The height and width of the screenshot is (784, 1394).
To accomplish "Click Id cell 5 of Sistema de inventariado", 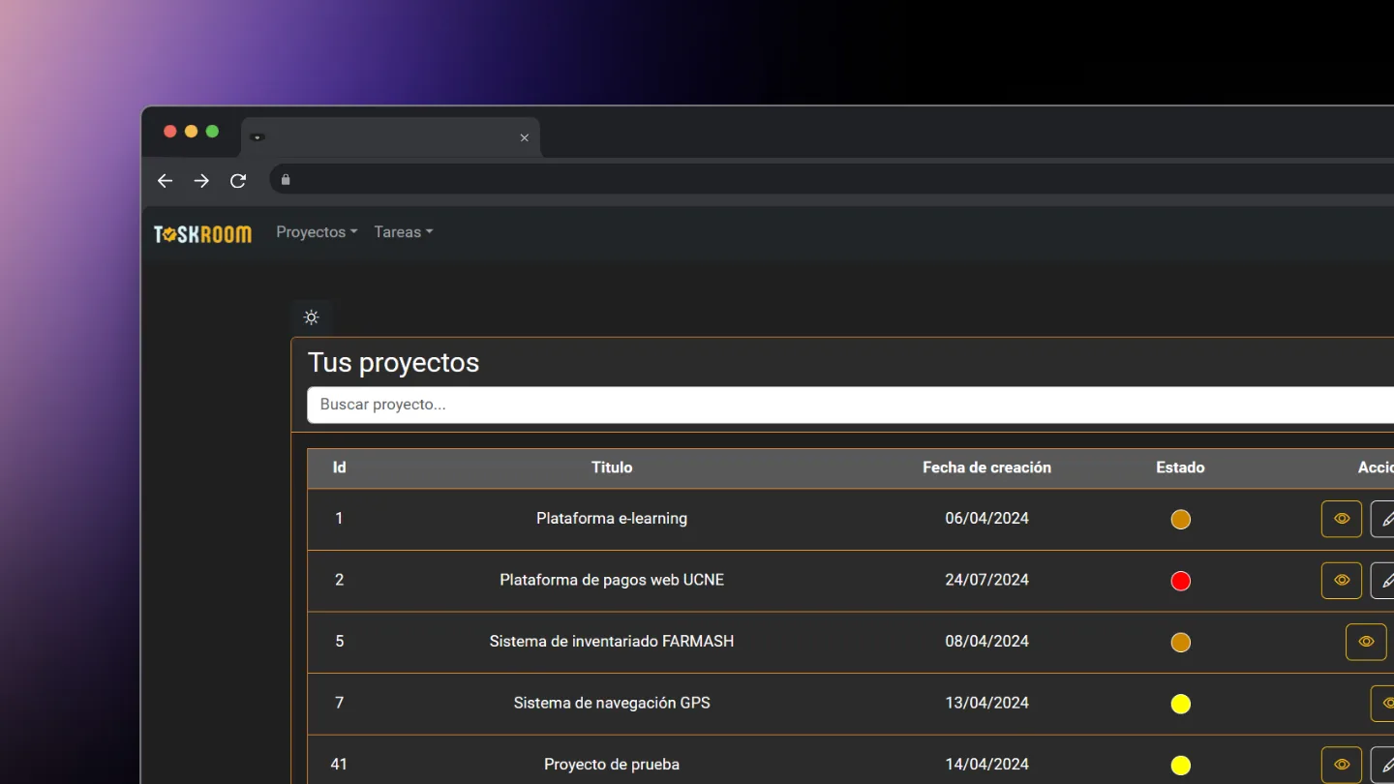I will [339, 642].
